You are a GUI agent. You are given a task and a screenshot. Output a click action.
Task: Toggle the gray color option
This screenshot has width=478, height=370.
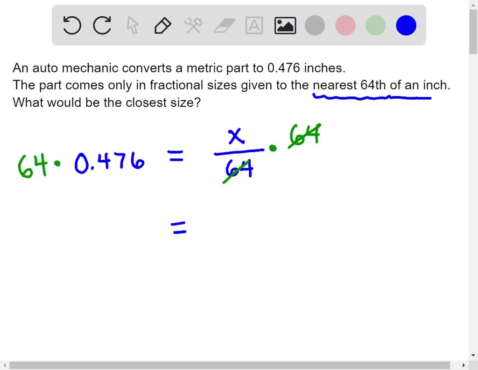click(314, 26)
